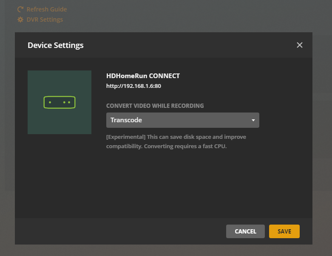
Task: Click the green tuner device icon
Action: point(60,102)
